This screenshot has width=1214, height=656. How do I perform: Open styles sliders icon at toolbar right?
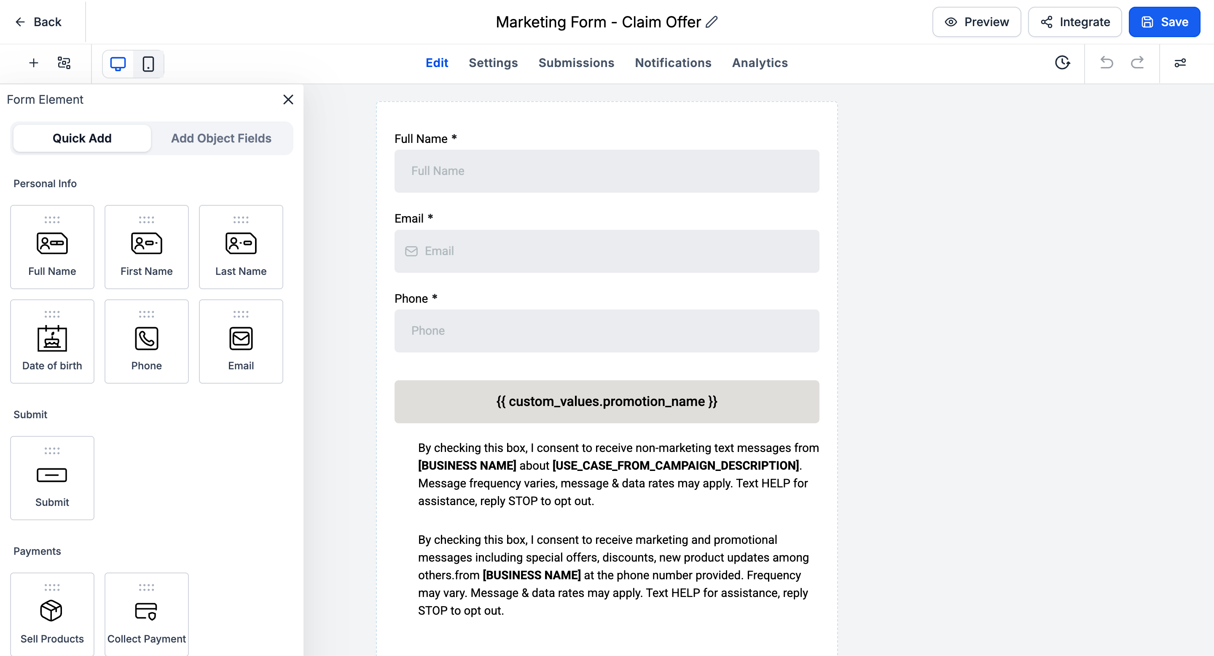point(1180,63)
